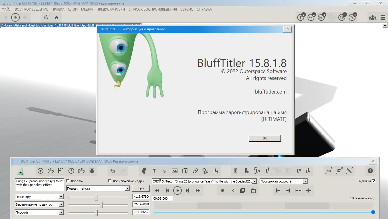Image resolution: width=388 pixels, height=219 pixels.
Task: Open help with the question mark icon
Action: tap(370, 171)
